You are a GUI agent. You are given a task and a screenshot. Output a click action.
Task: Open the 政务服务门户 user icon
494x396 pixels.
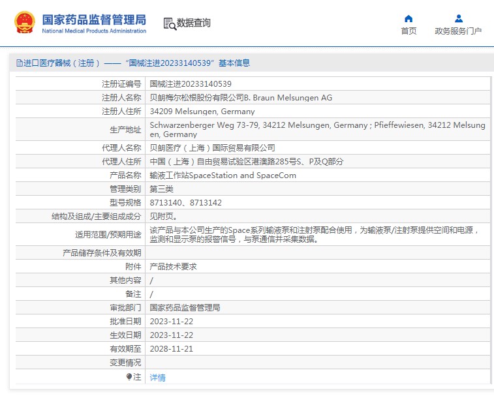(459, 18)
